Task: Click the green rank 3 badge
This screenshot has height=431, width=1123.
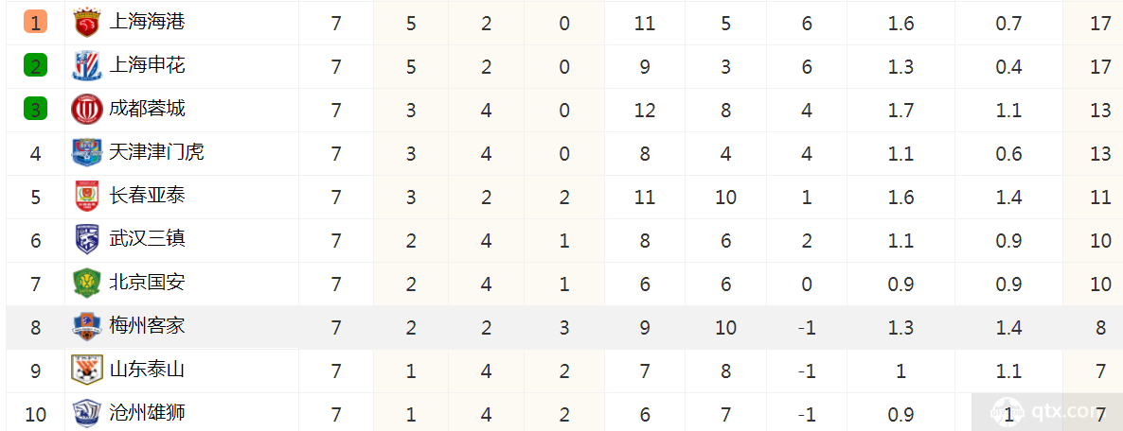Action: (36, 110)
